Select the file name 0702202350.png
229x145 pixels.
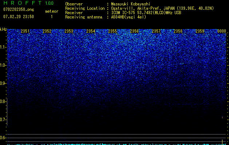click(19, 9)
